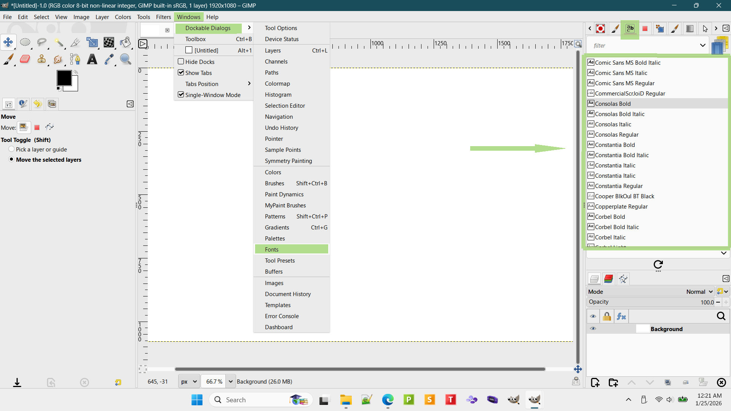Viewport: 731px width, 411px height.
Task: Select the Eraser tool
Action: [25, 59]
